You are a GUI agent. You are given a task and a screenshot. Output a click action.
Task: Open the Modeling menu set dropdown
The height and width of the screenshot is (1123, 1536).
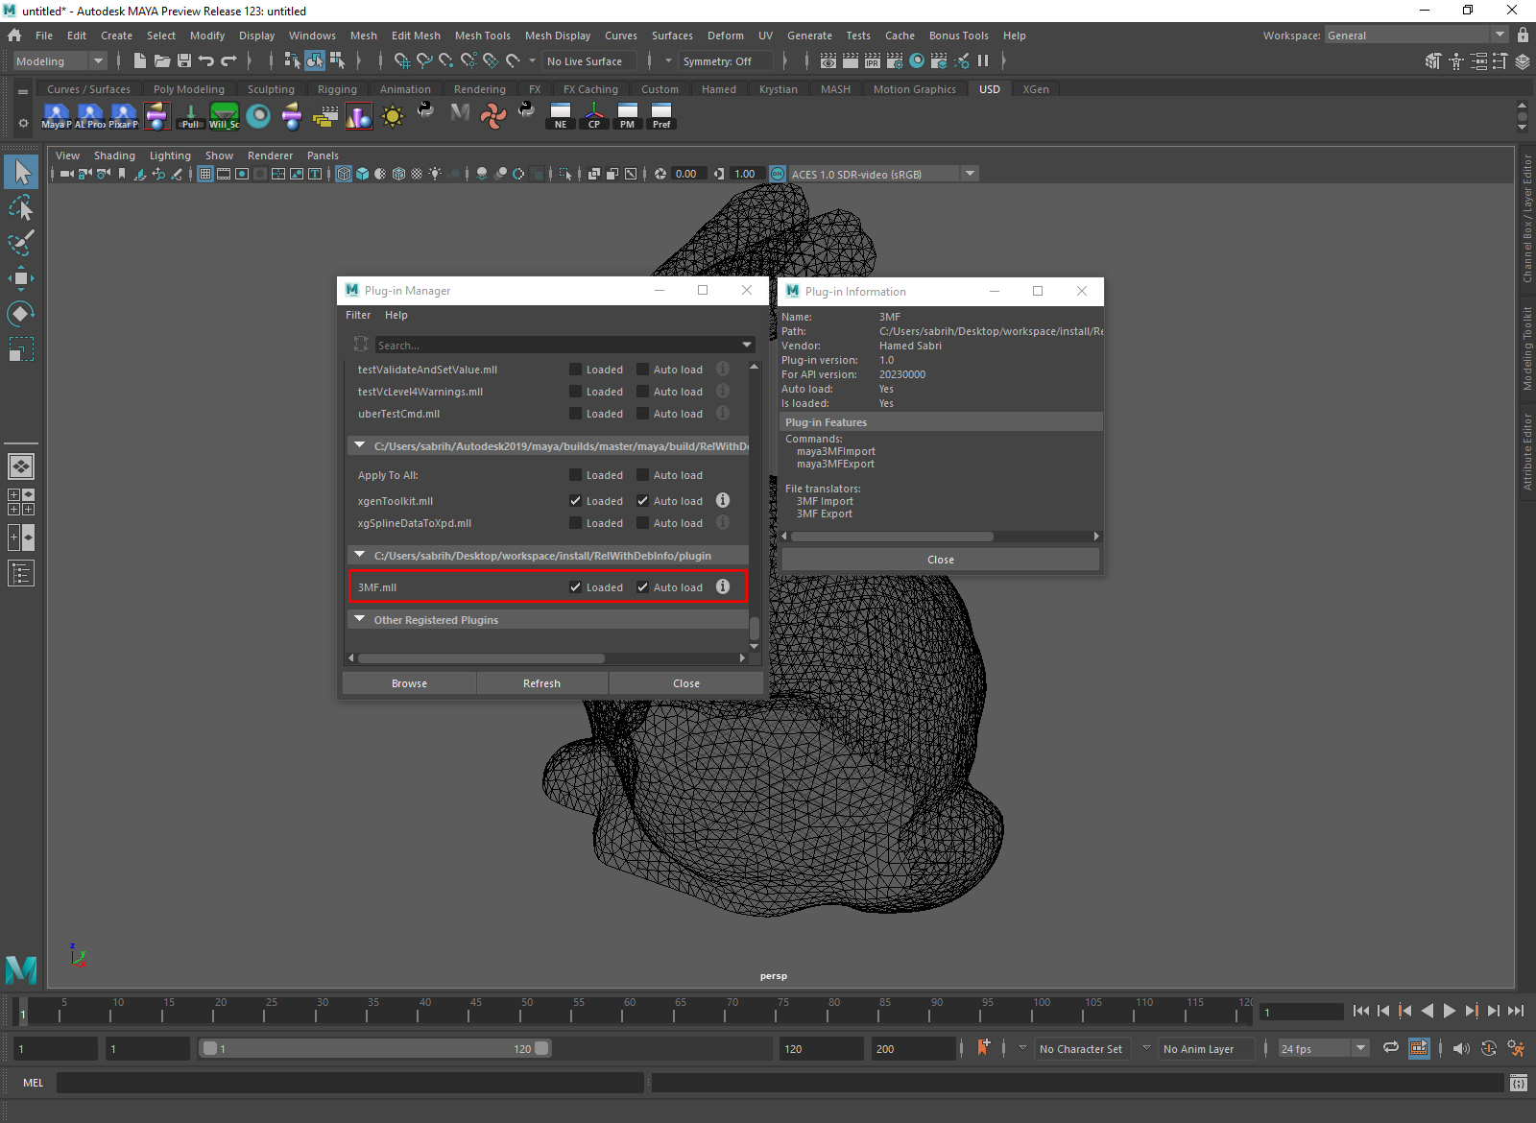pos(60,61)
